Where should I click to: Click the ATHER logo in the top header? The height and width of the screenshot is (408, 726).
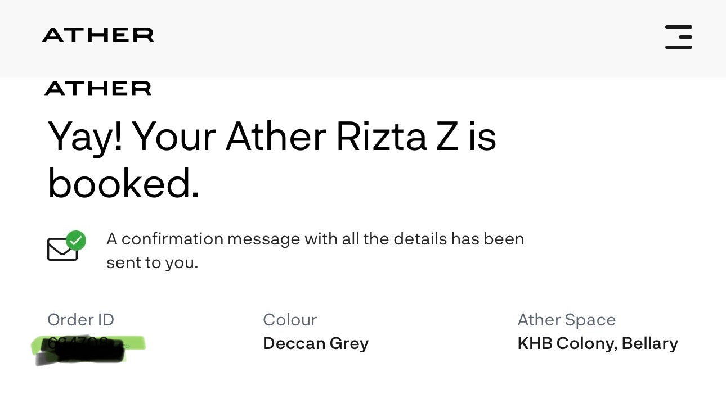(98, 35)
